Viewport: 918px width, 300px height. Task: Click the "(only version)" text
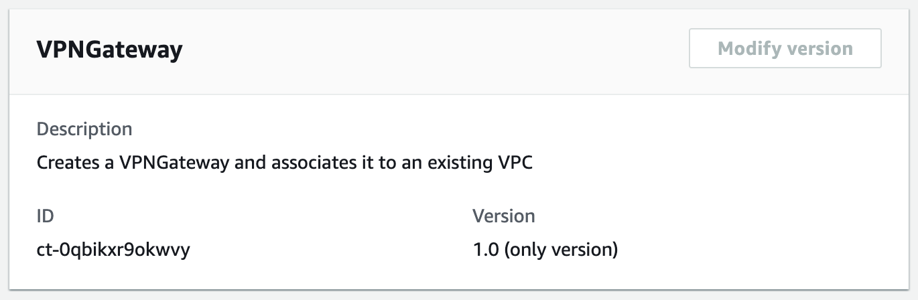click(x=560, y=250)
